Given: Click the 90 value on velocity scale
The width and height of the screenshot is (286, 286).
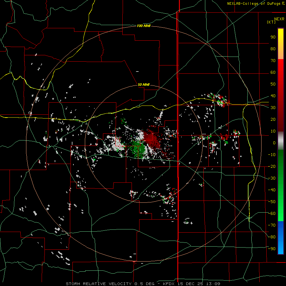Looking at the screenshot, I should [273, 37].
